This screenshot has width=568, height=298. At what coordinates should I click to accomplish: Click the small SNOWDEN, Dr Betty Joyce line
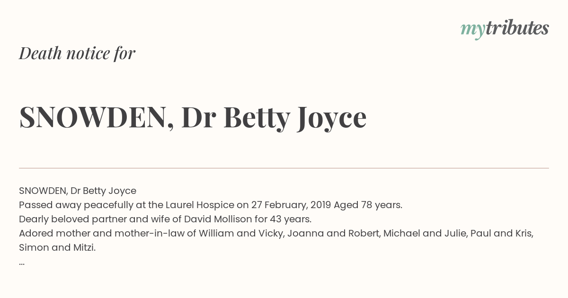pyautogui.click(x=78, y=191)
